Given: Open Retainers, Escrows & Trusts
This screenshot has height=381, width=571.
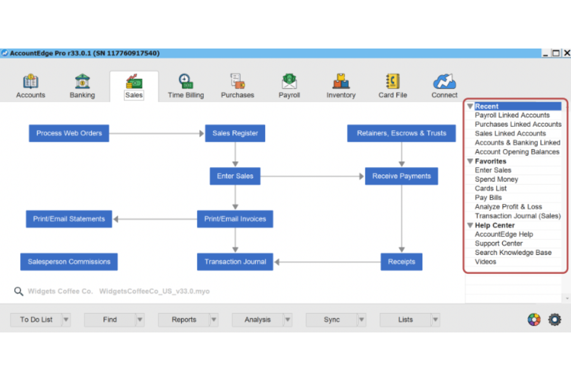Looking at the screenshot, I should (402, 133).
